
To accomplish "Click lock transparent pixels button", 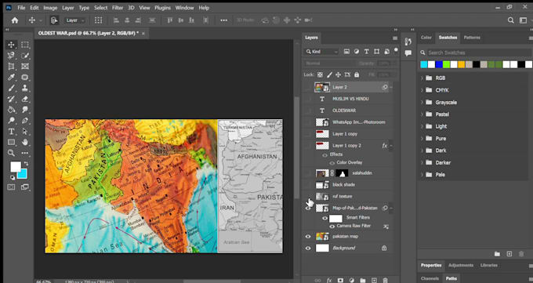I will pyautogui.click(x=320, y=74).
